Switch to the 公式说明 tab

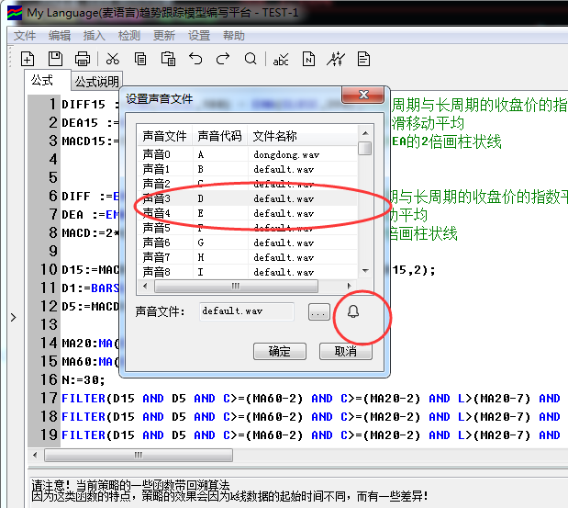[96, 81]
